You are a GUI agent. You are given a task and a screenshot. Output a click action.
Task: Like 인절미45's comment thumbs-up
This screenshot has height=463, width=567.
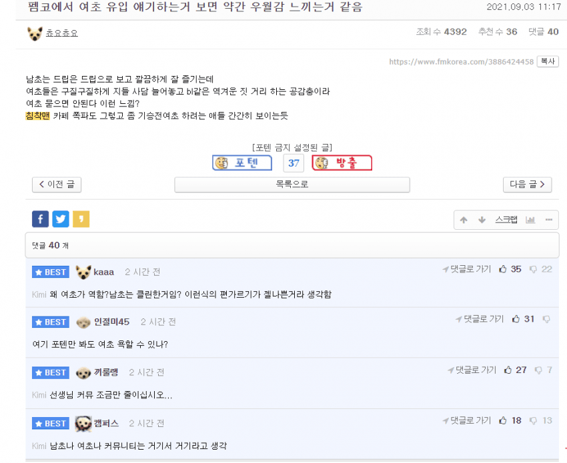[x=516, y=319]
